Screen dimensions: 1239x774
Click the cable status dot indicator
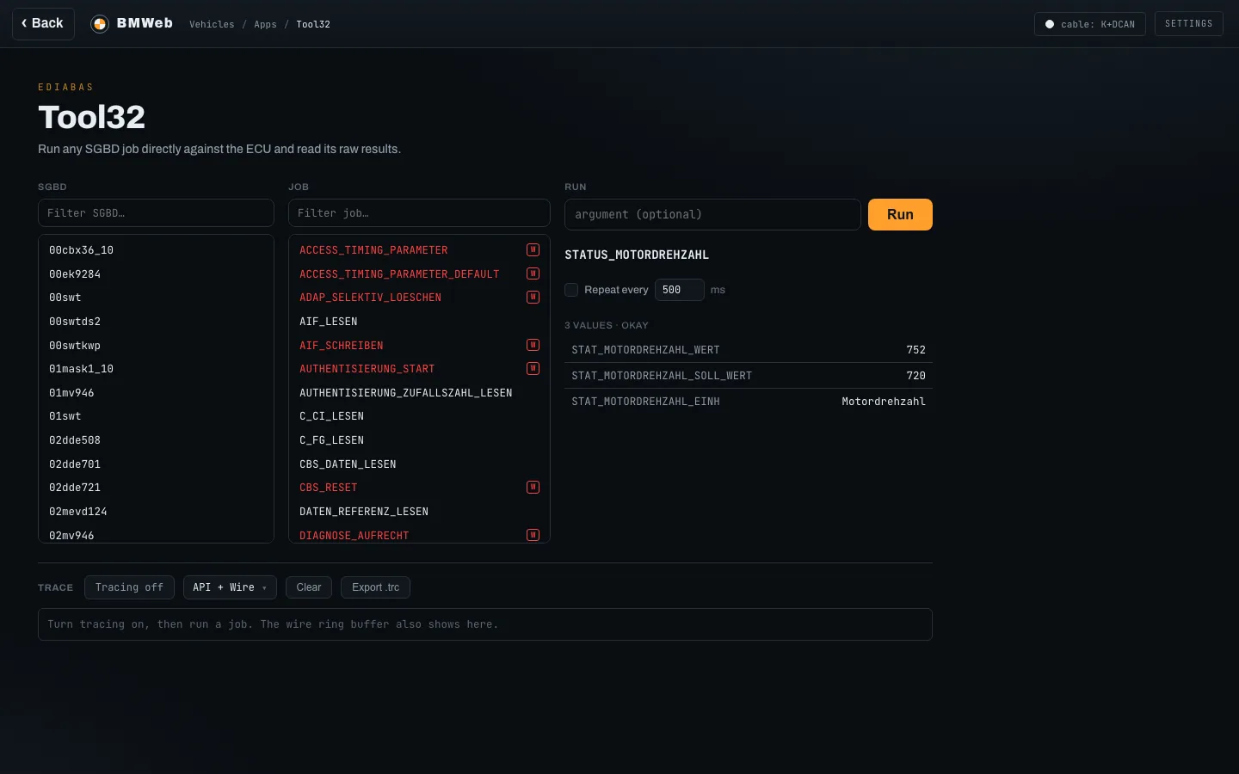pos(1050,24)
